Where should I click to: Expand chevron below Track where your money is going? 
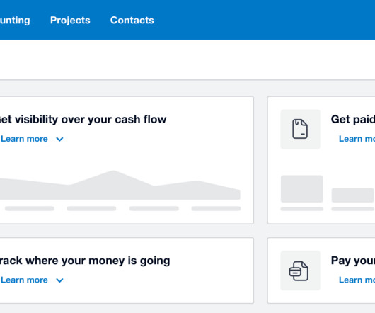pos(59,280)
